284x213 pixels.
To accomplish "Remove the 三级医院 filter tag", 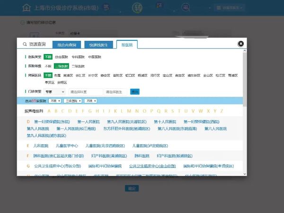I will [x=80, y=101].
